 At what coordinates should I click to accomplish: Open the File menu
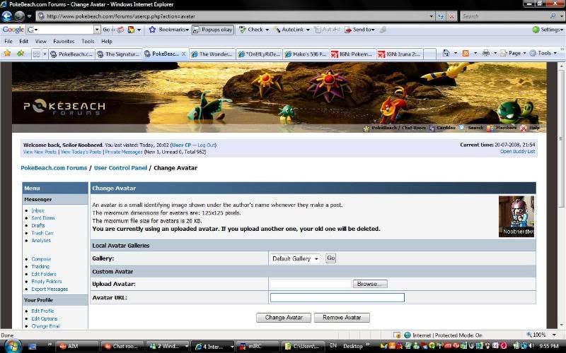pyautogui.click(x=8, y=42)
